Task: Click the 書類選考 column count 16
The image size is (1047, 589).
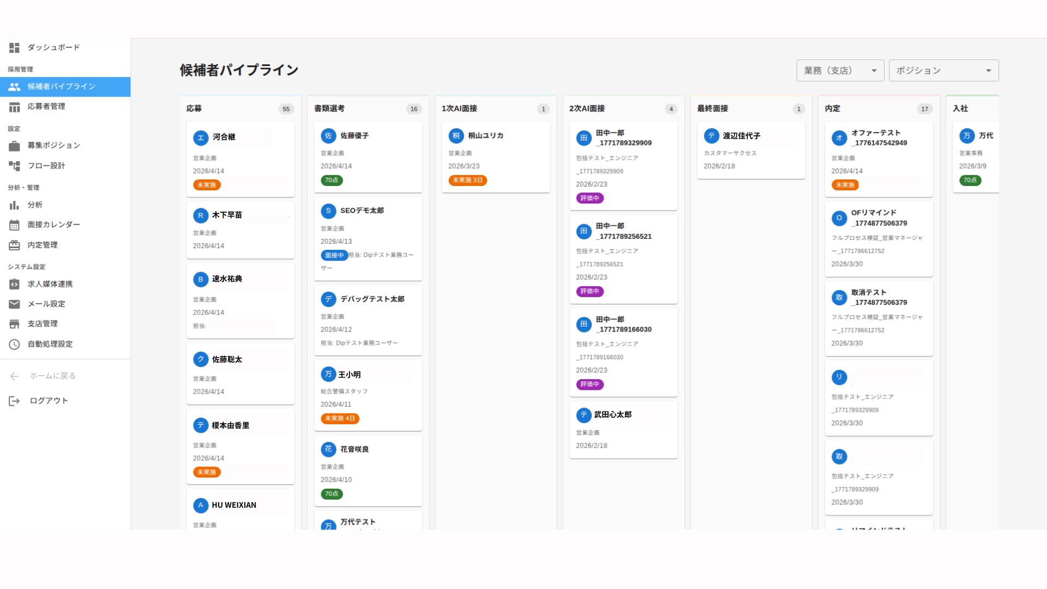Action: [414, 109]
